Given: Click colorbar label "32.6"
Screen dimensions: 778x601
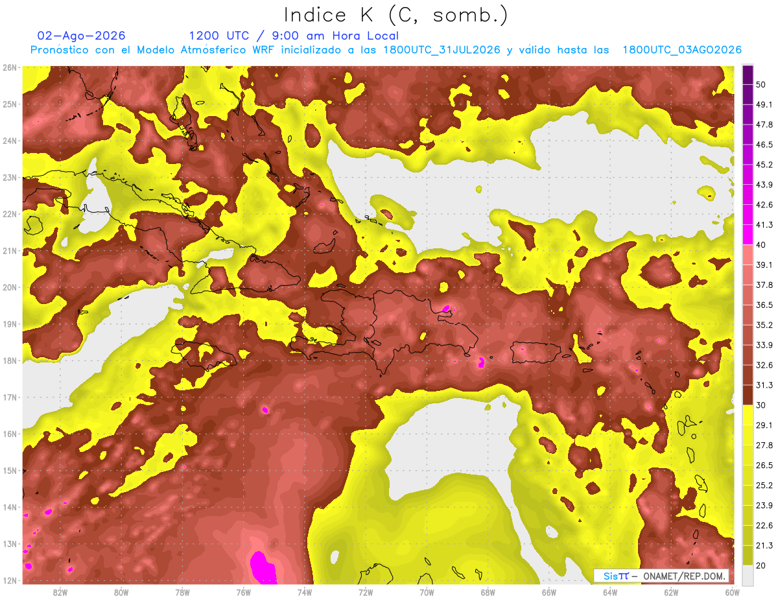Looking at the screenshot, I should (764, 365).
